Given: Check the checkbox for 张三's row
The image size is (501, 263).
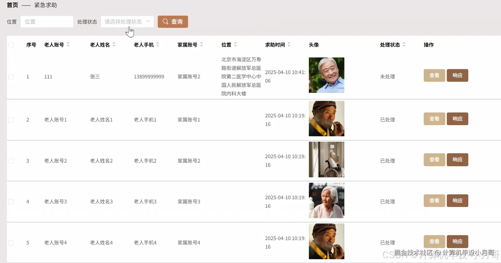Looking at the screenshot, I should (11, 76).
